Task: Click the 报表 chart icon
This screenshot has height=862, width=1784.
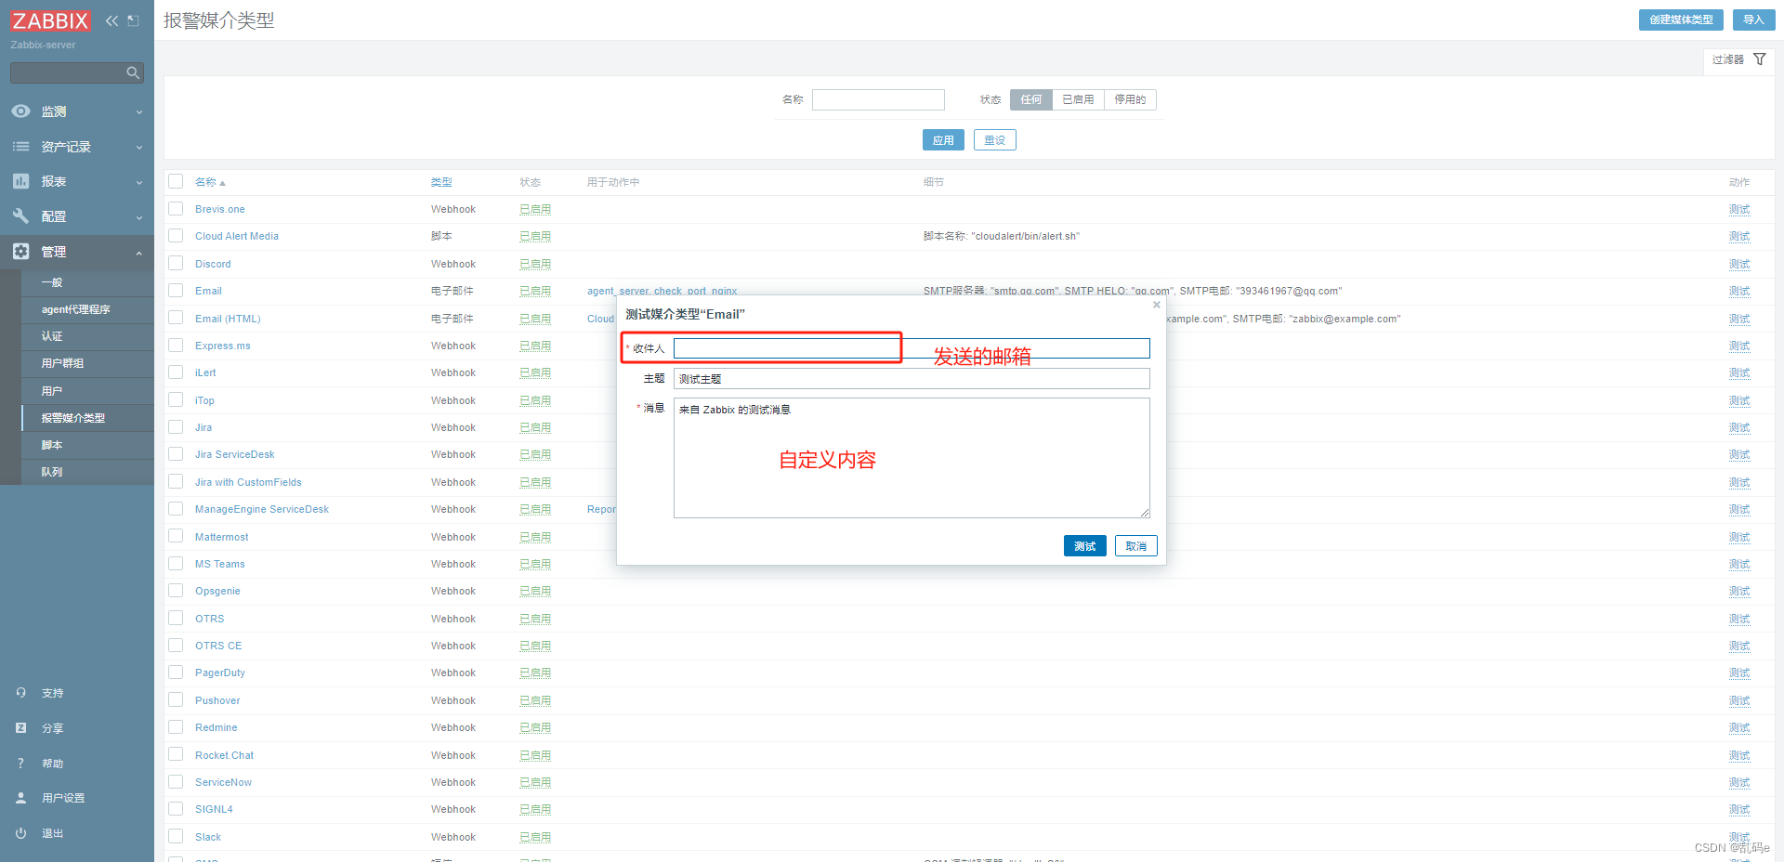Action: 20,181
